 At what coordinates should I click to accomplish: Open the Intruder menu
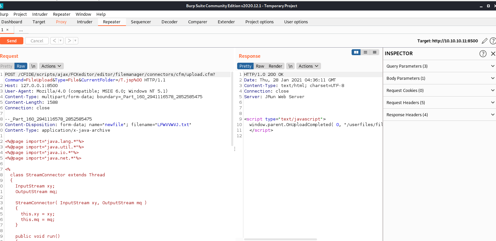click(40, 14)
